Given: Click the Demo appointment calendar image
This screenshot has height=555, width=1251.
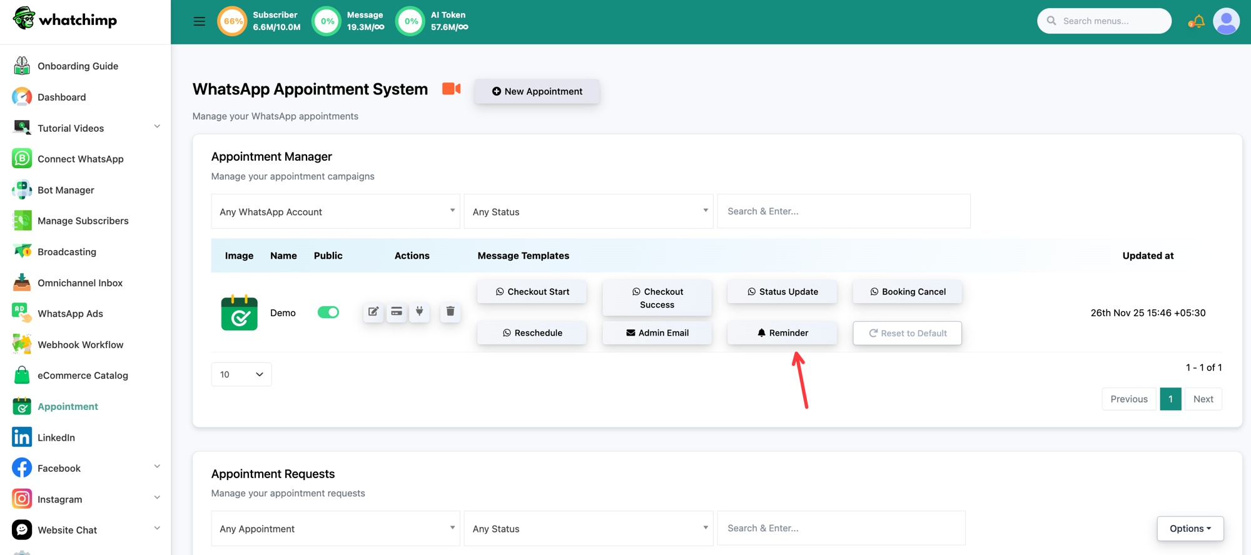Looking at the screenshot, I should tap(239, 312).
